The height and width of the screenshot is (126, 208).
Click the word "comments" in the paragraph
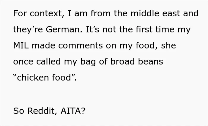(x=81, y=45)
